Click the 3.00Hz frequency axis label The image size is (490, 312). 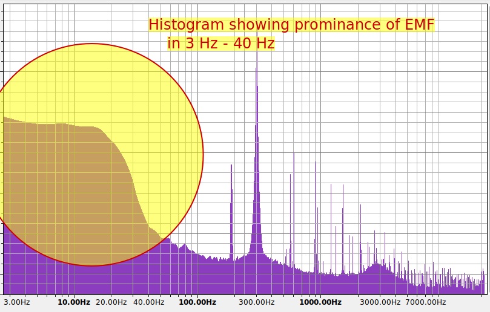click(x=16, y=302)
